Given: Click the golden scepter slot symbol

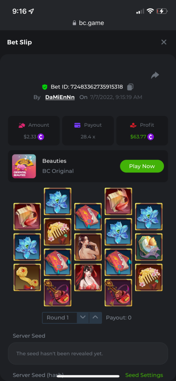Looking at the screenshot, I should 27,277.
